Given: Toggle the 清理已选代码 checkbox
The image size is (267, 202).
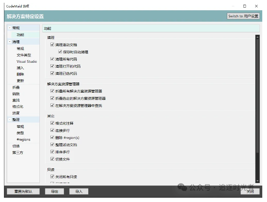Looking at the screenshot, I should pos(52,73).
